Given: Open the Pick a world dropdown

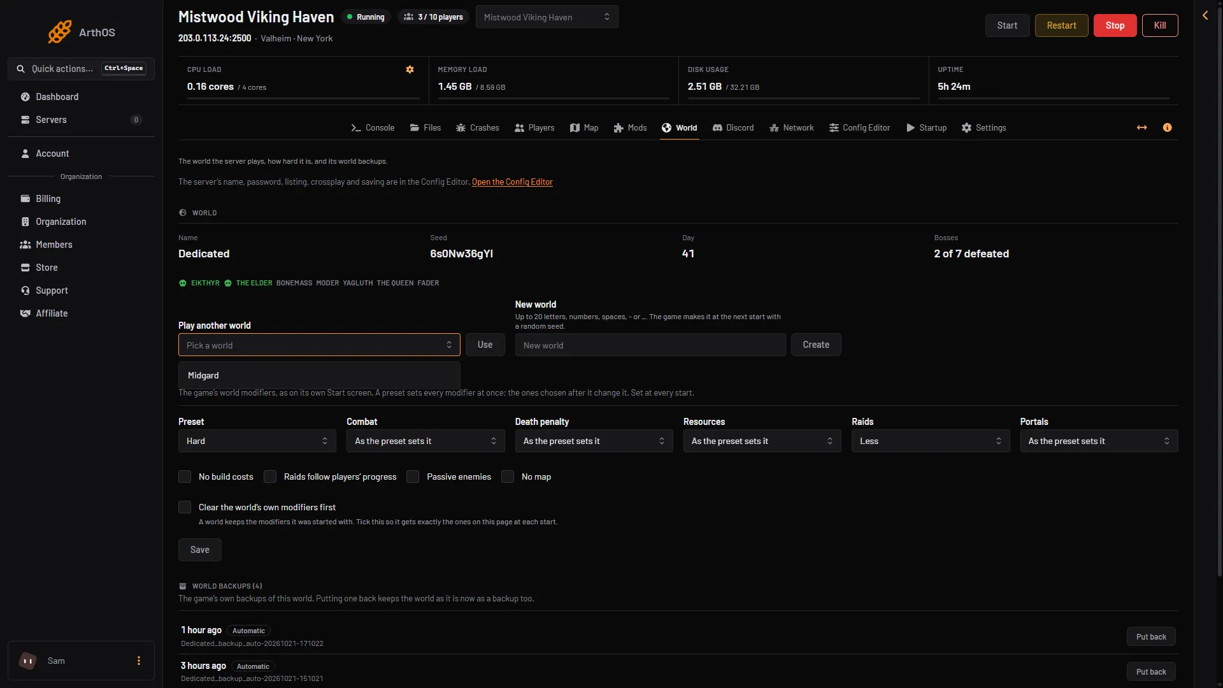Looking at the screenshot, I should tap(319, 345).
